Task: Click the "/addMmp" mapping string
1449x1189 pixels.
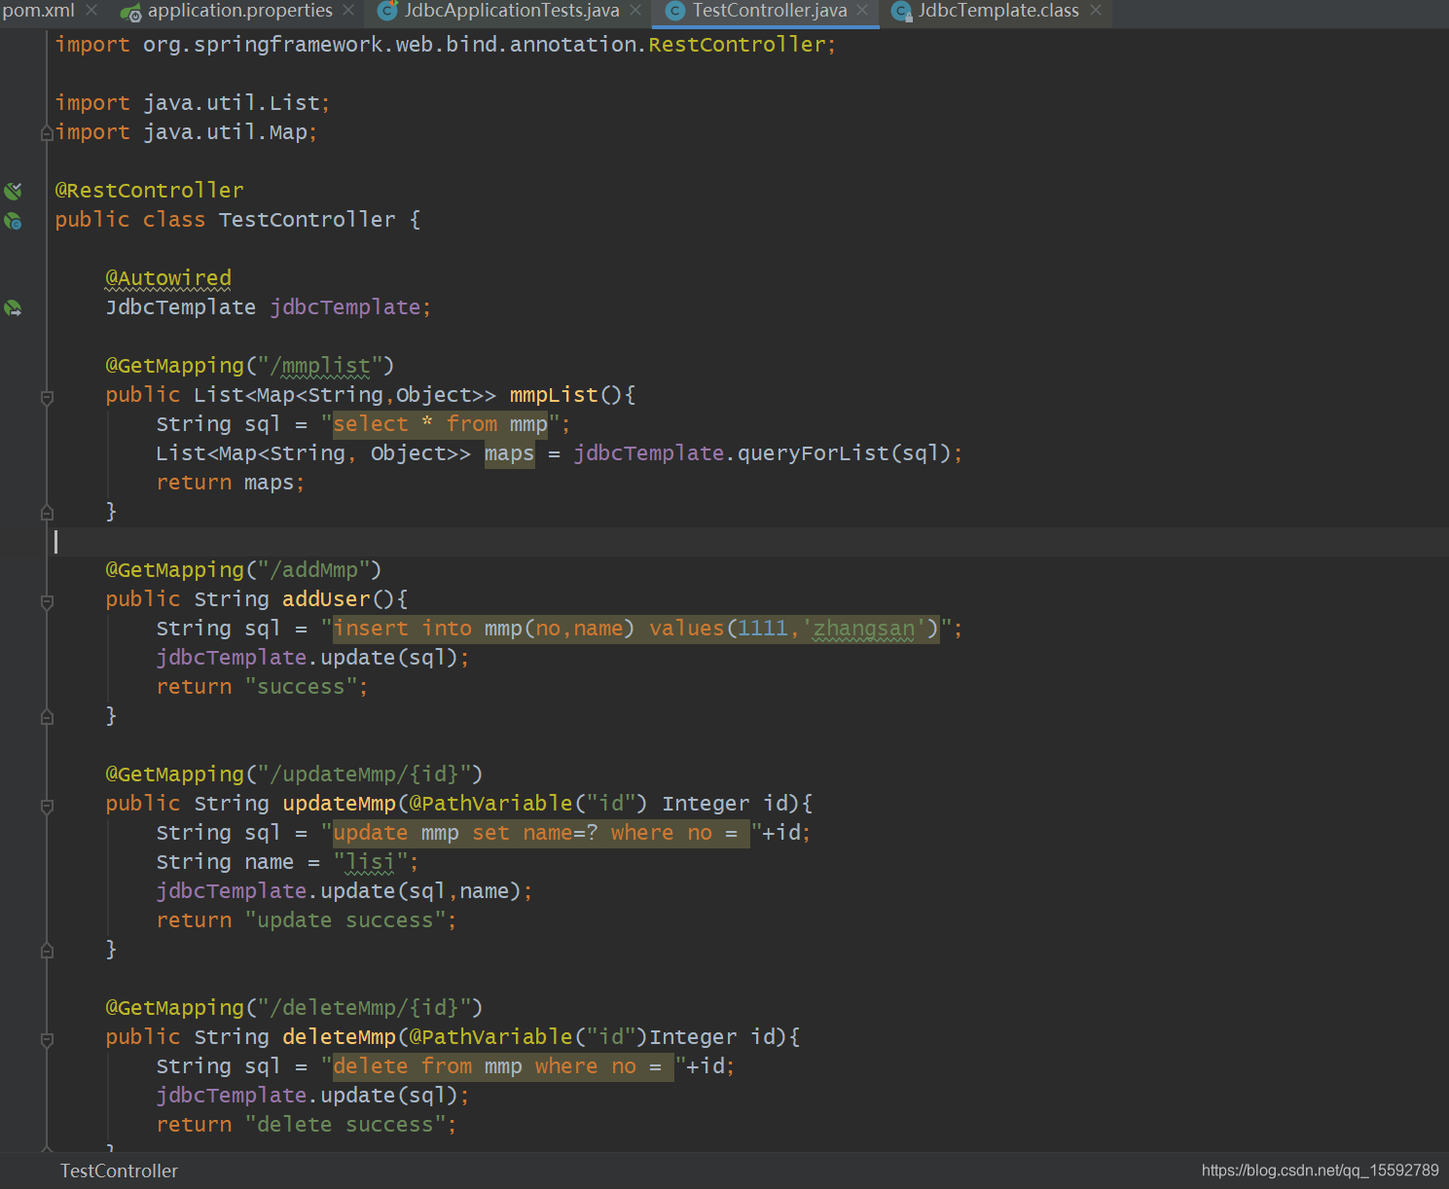Action: 313,570
